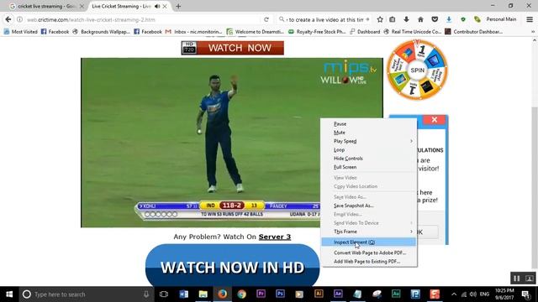Show bookmarks list icon in the toolbar

(x=393, y=19)
